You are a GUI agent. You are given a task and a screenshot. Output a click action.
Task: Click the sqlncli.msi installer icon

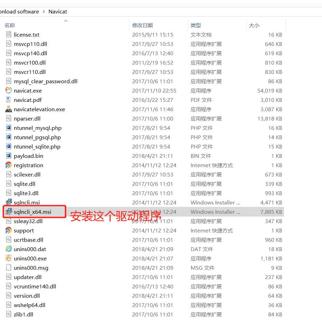click(x=9, y=202)
